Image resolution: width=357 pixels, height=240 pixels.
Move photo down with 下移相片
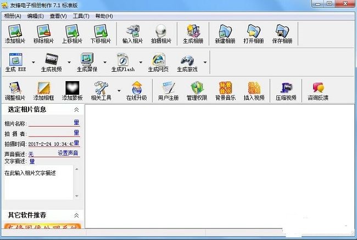101,34
